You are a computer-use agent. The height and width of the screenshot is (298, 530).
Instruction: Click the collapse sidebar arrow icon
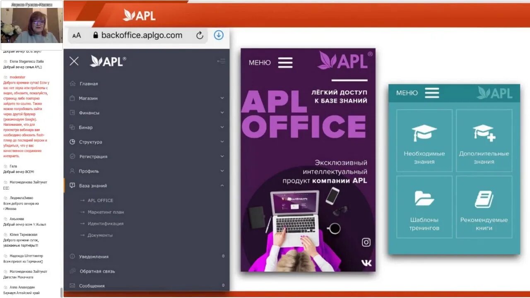point(221,61)
